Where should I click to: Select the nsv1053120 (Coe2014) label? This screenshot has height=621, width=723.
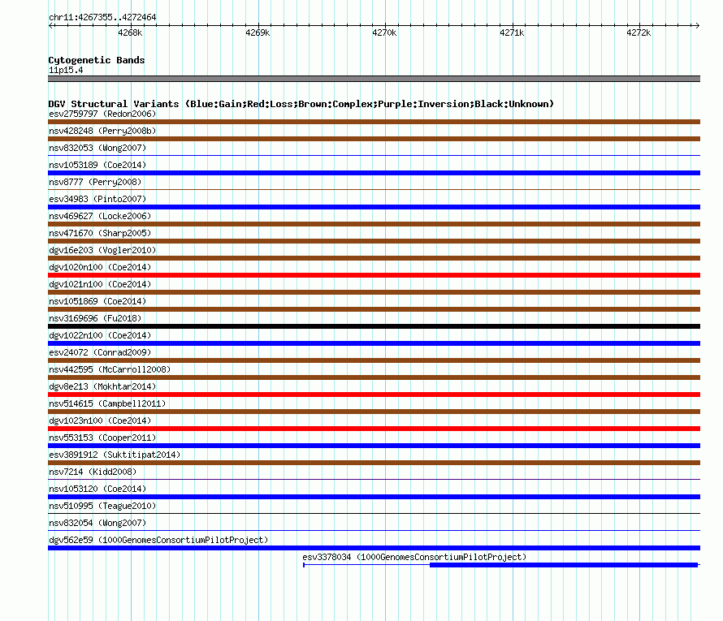(x=97, y=489)
